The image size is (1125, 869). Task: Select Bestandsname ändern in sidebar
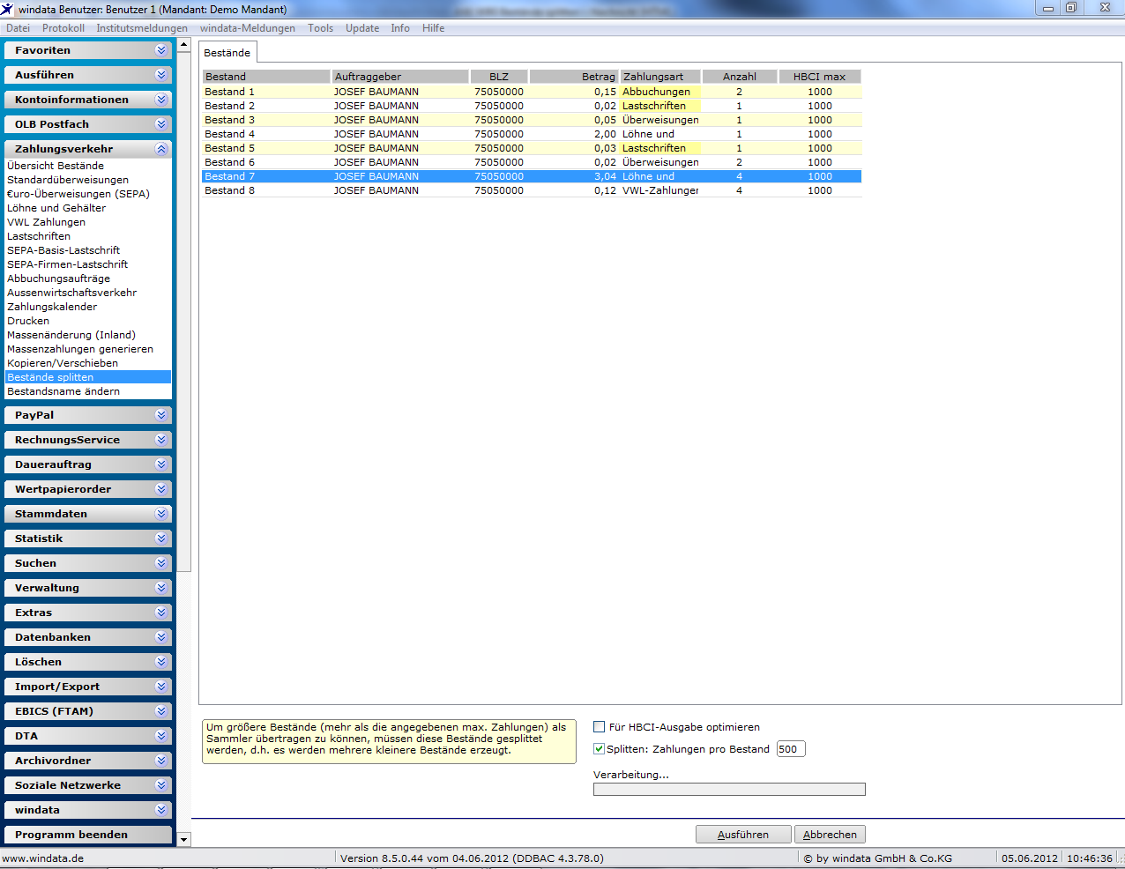pos(63,391)
